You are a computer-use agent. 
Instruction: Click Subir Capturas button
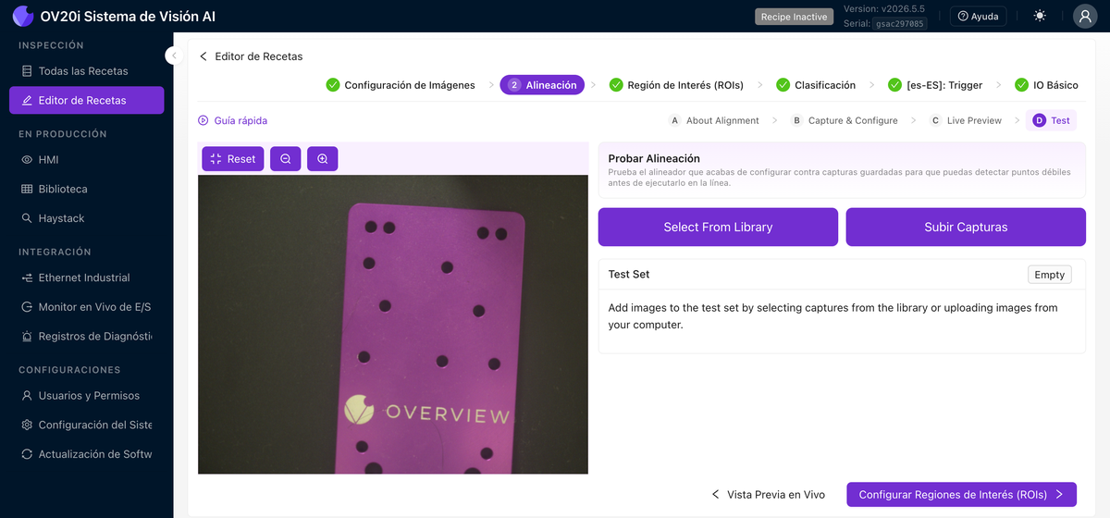point(966,227)
